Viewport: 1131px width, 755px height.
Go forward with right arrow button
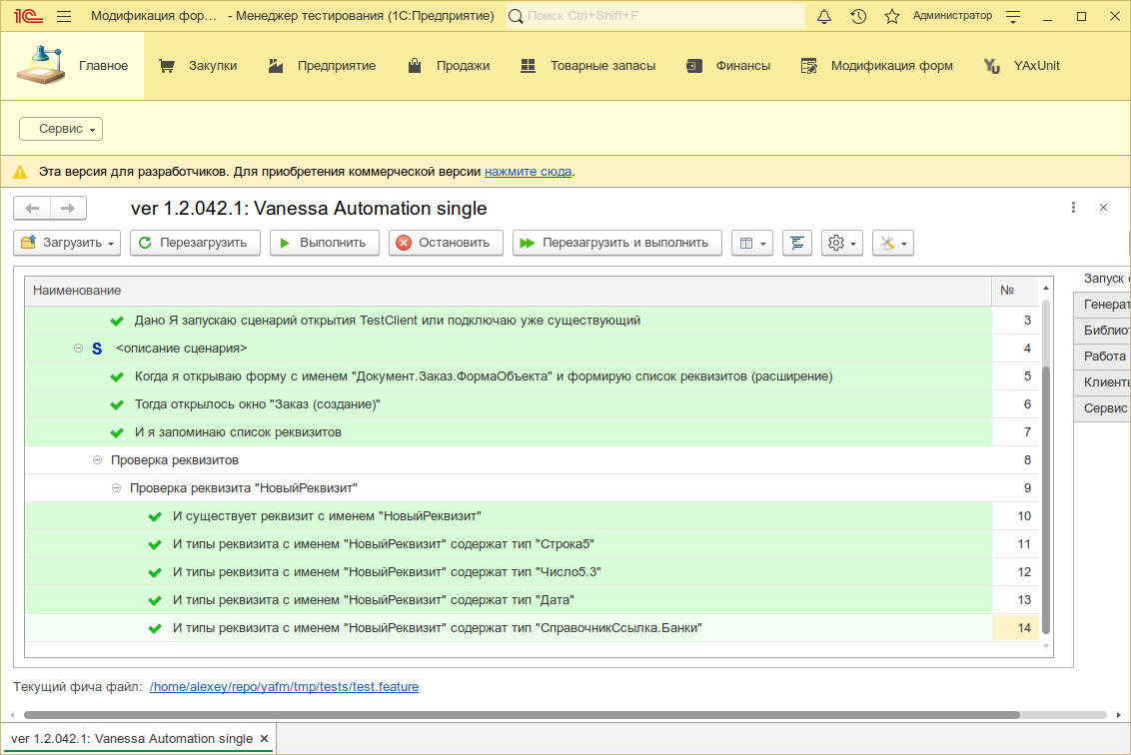click(68, 209)
